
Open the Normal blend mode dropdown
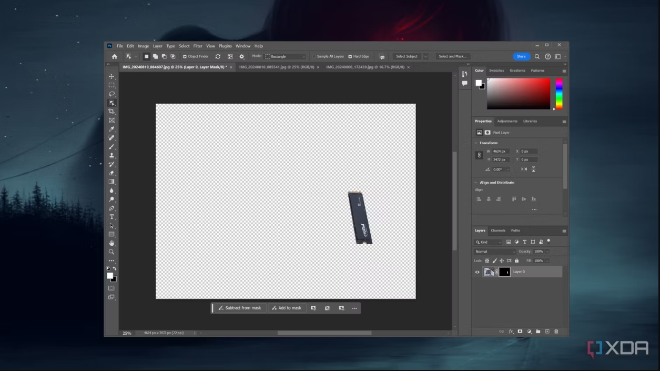[x=495, y=252]
